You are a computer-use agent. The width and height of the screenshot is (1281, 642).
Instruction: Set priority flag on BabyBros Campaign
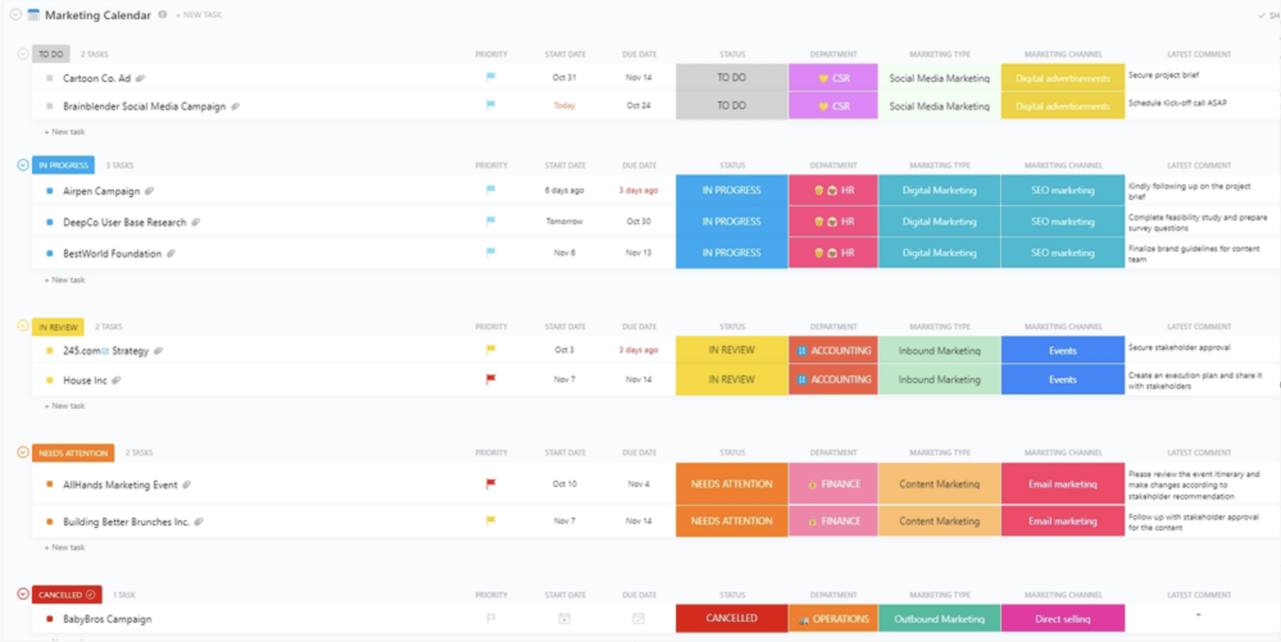[x=490, y=619]
